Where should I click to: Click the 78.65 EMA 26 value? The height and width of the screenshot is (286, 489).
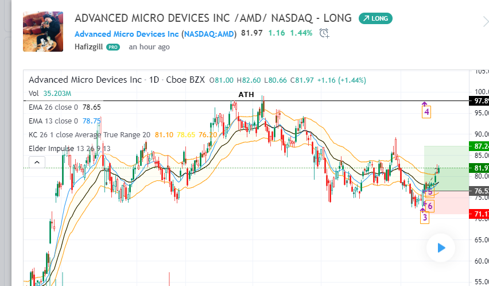click(x=92, y=107)
